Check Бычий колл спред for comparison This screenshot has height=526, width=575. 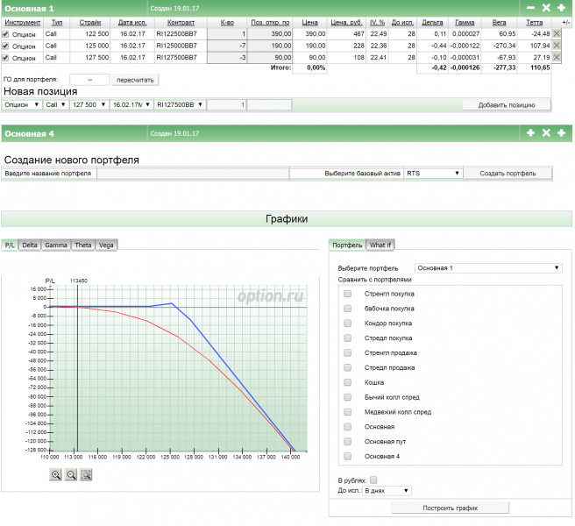[348, 397]
